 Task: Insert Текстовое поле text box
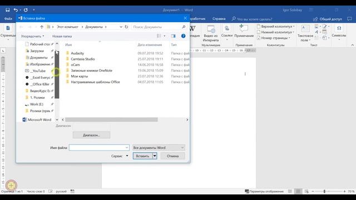pyautogui.click(x=305, y=33)
